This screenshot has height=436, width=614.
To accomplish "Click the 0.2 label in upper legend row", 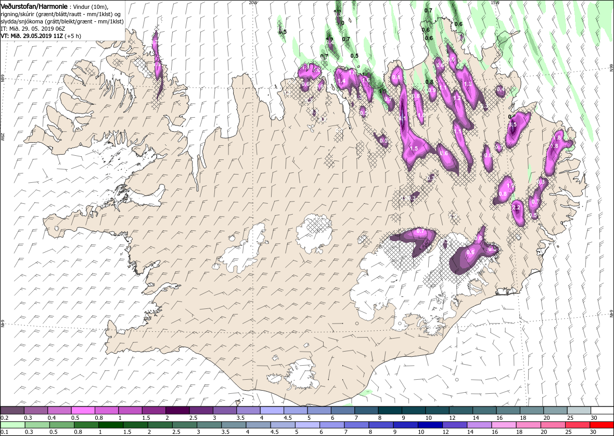I will [4, 418].
